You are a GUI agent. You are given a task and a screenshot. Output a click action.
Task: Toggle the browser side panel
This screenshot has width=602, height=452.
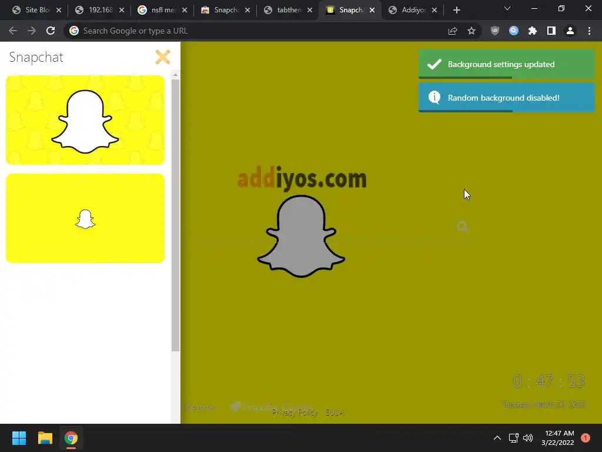(551, 31)
